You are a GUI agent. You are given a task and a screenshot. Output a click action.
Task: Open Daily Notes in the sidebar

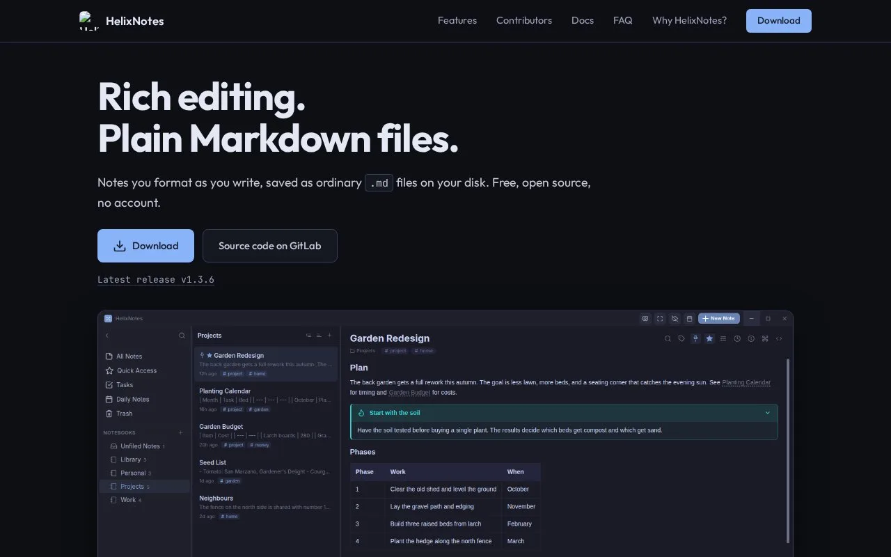point(145,399)
